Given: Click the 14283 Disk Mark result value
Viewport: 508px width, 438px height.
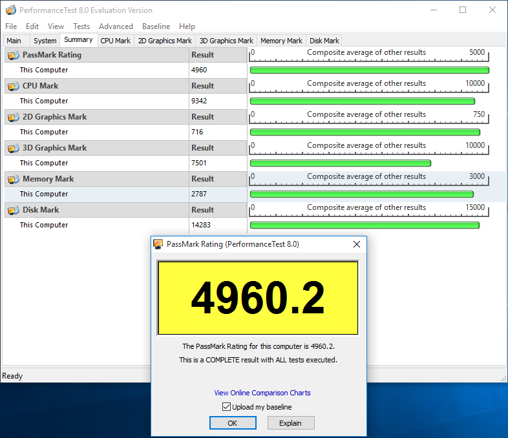Looking at the screenshot, I should tap(201, 225).
